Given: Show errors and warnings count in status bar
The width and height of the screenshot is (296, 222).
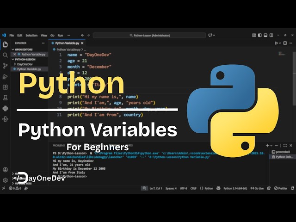Looking at the screenshot, I should (15, 188).
